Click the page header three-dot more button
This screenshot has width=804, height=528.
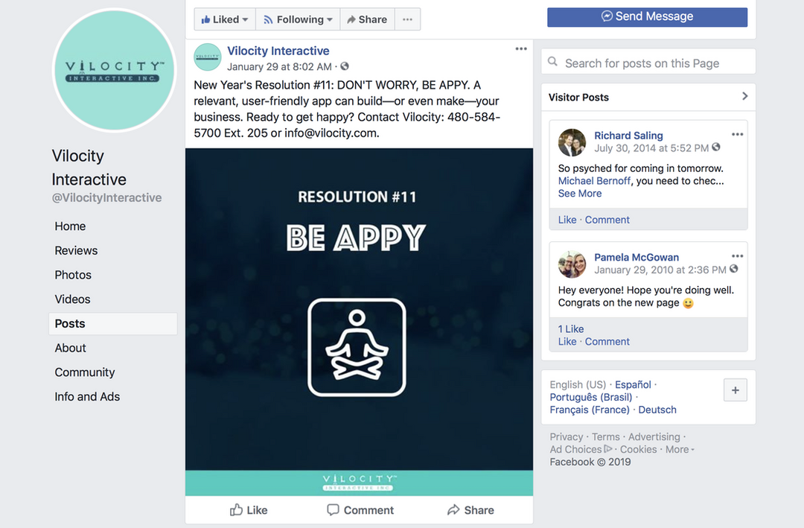[x=408, y=19]
